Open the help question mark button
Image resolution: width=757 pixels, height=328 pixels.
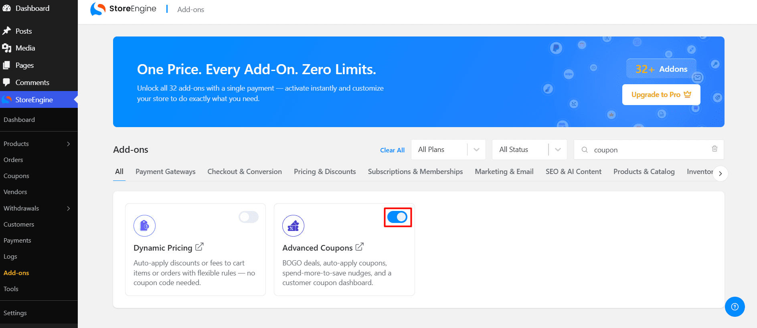(735, 307)
